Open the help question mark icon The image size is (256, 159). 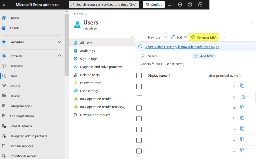pos(190,4)
